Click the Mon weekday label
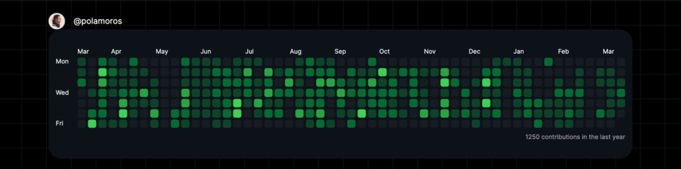This screenshot has width=681, height=169. pyautogui.click(x=62, y=61)
